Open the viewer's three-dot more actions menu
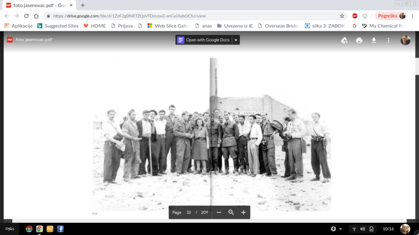This screenshot has width=419, height=235. [x=388, y=40]
